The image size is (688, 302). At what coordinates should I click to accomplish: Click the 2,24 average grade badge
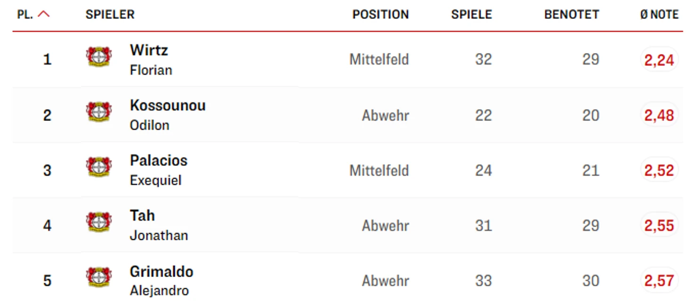click(x=659, y=60)
